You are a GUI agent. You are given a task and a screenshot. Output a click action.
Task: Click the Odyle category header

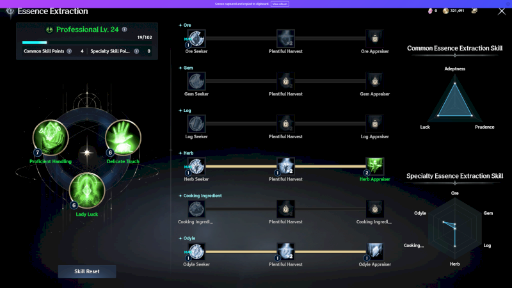point(189,238)
